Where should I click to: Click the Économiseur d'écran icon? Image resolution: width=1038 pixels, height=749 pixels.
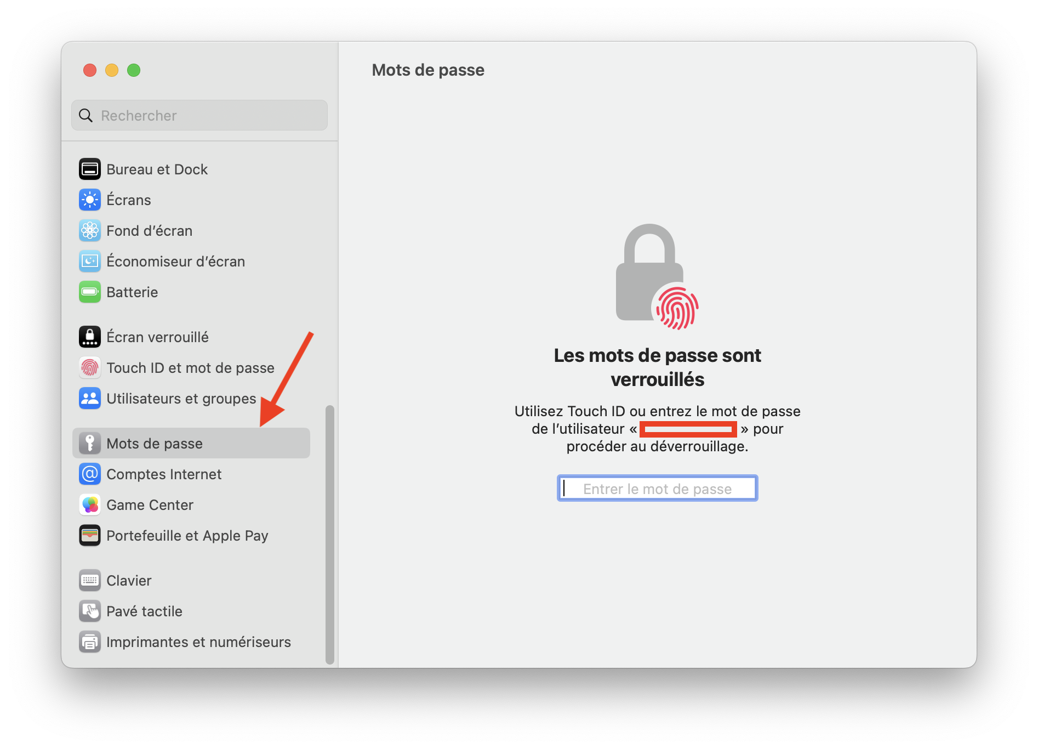pos(90,262)
